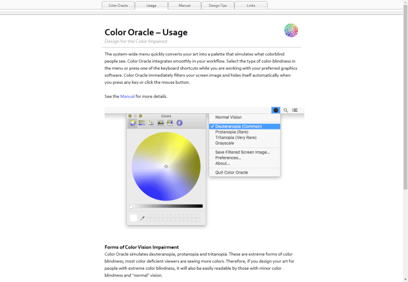This screenshot has height=282, width=408.
Task: Click the eyedropper tool in Colors
Action: pos(143,218)
